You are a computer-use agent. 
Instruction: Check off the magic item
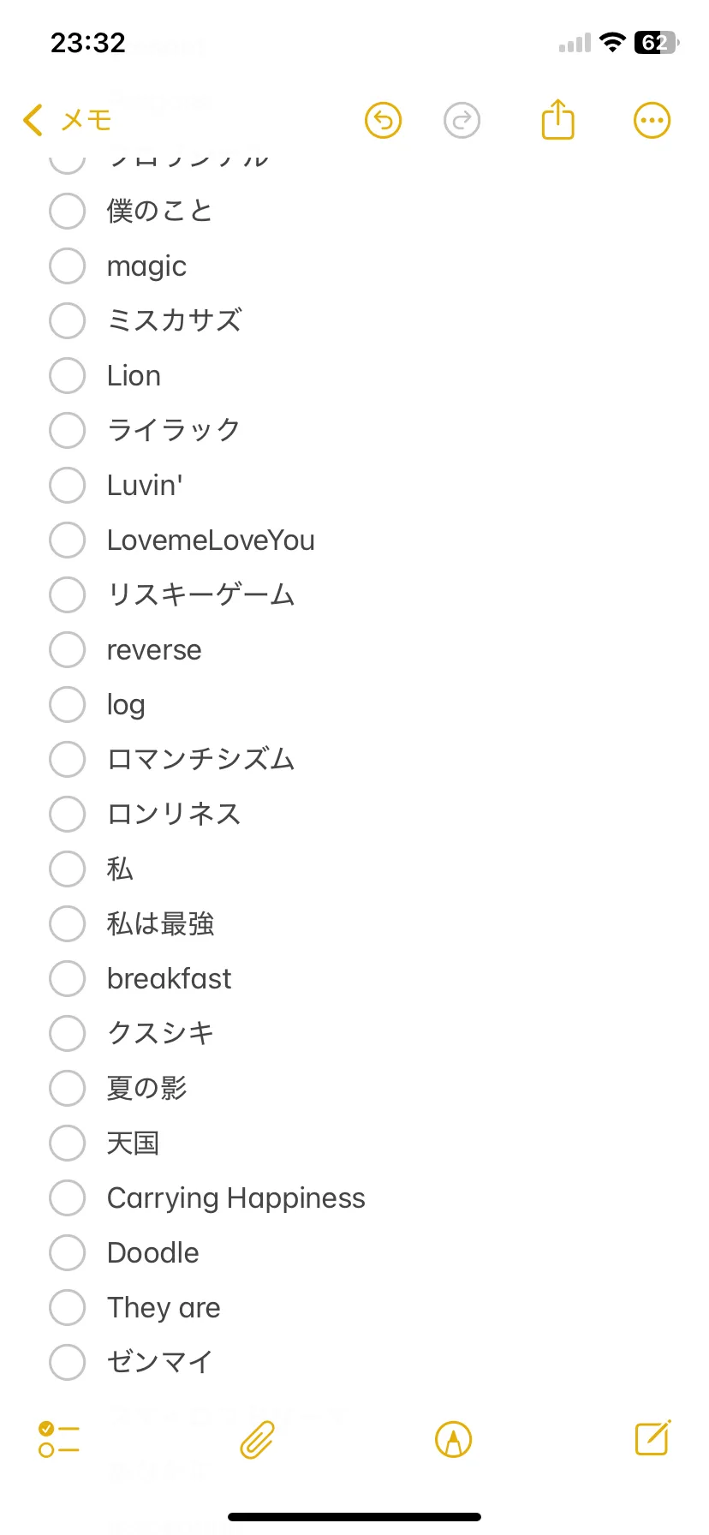(67, 266)
